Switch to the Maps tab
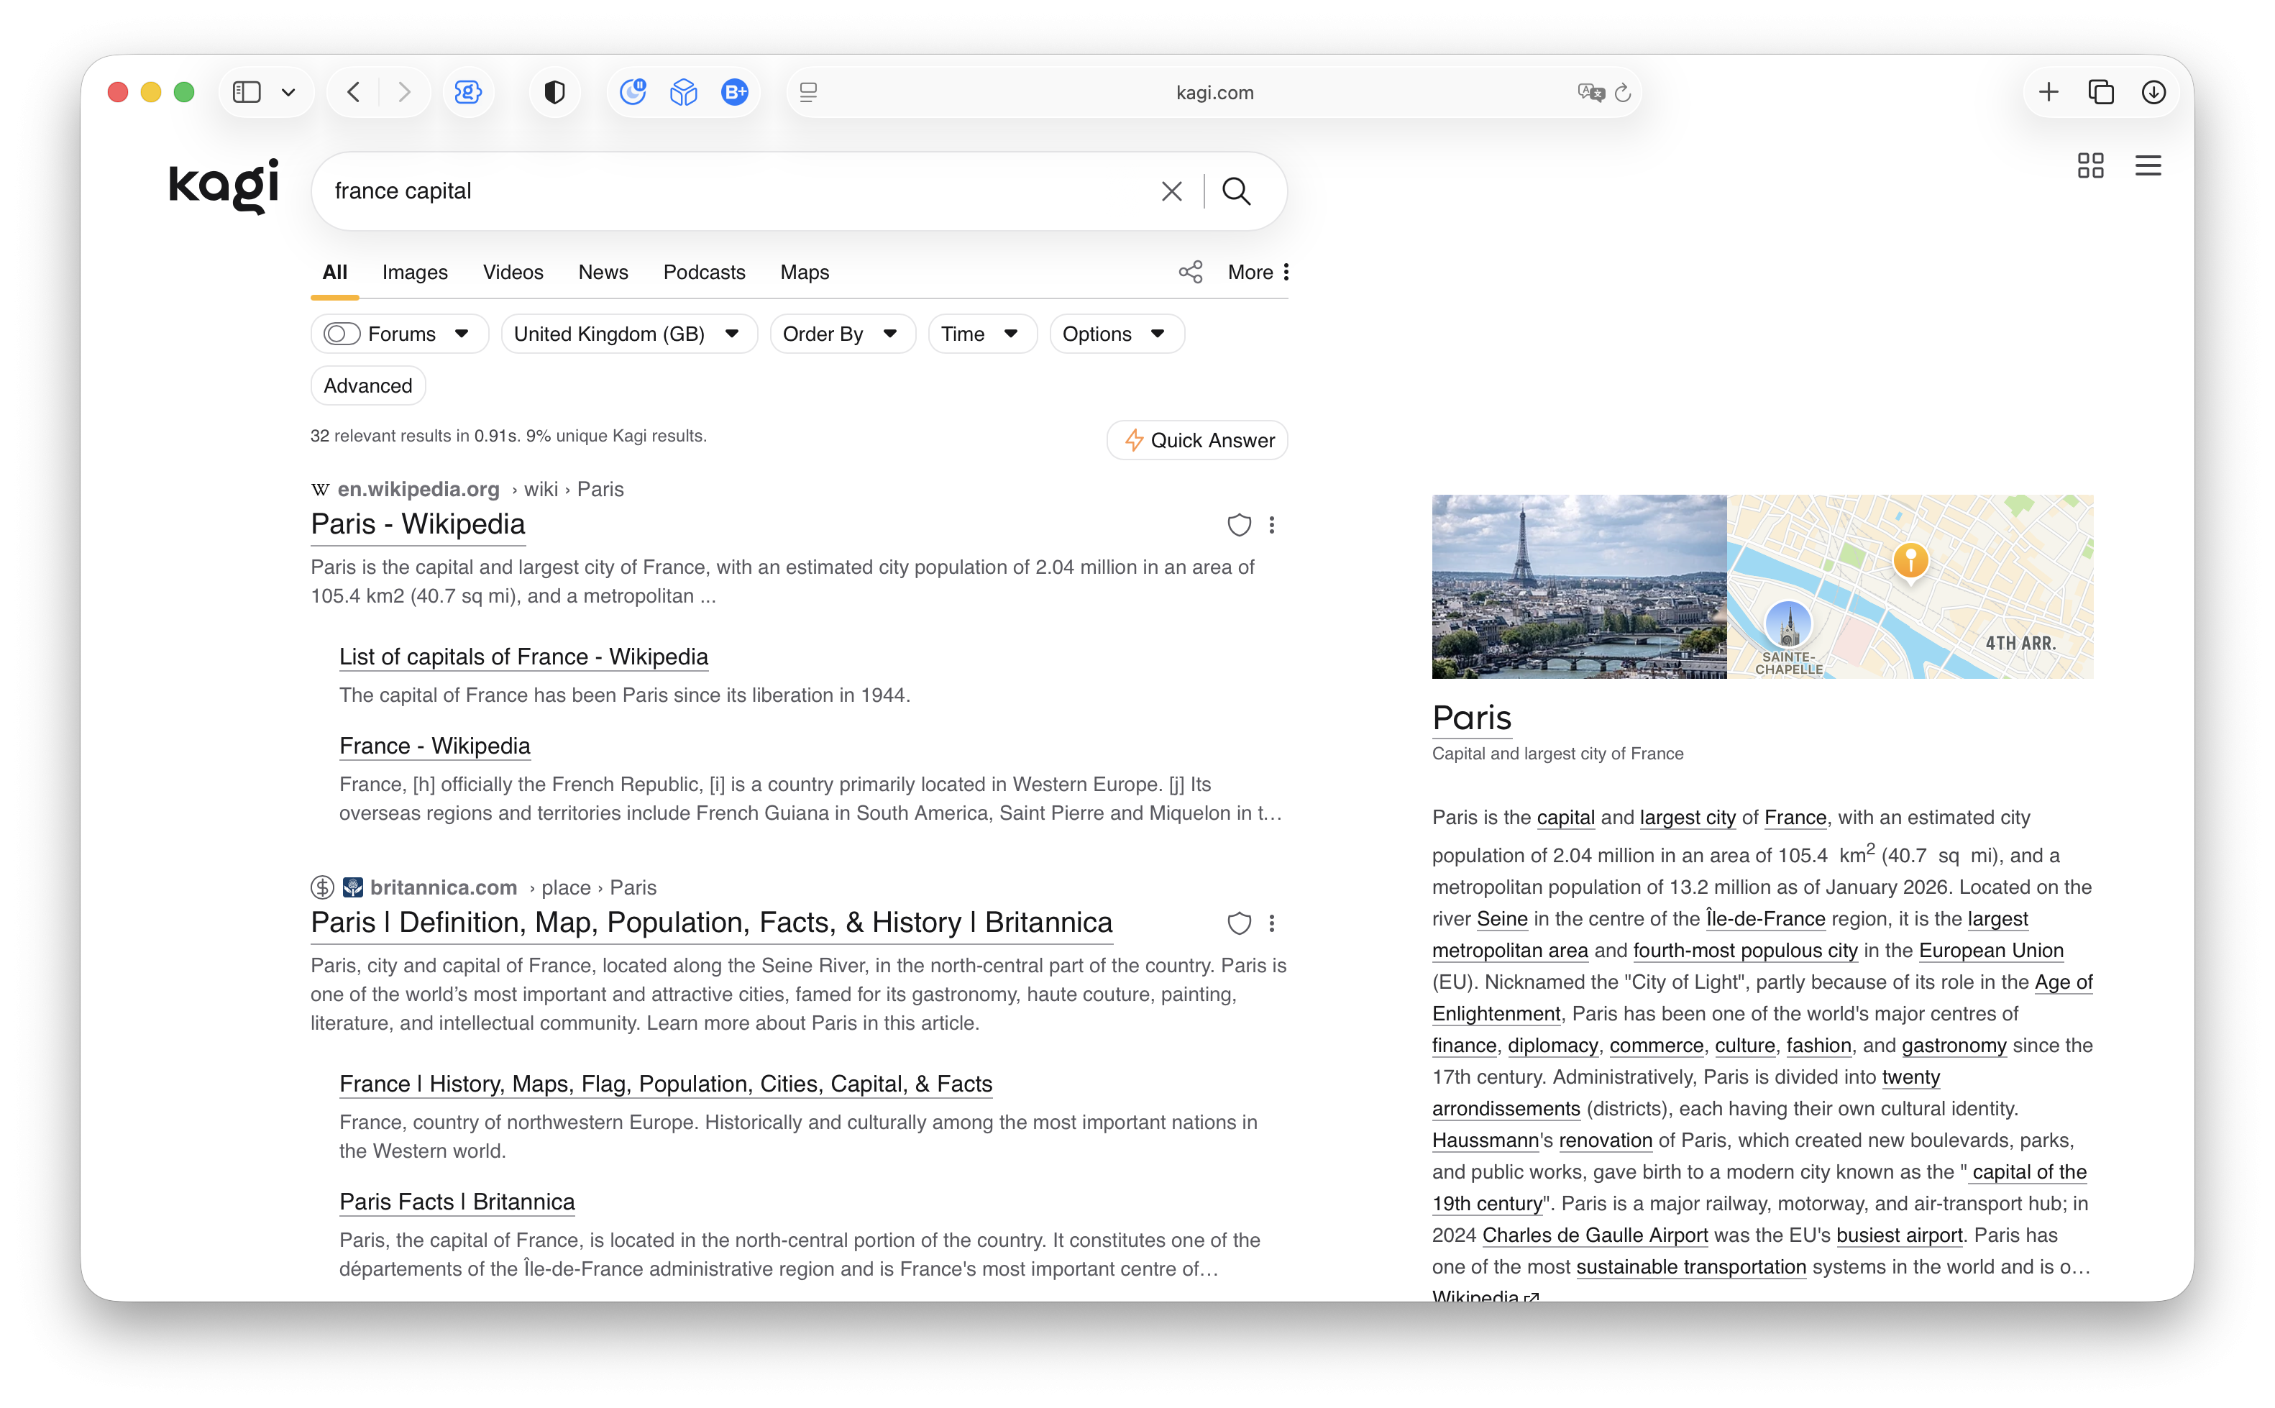Screen dimensions: 2275x1408 coord(805,272)
